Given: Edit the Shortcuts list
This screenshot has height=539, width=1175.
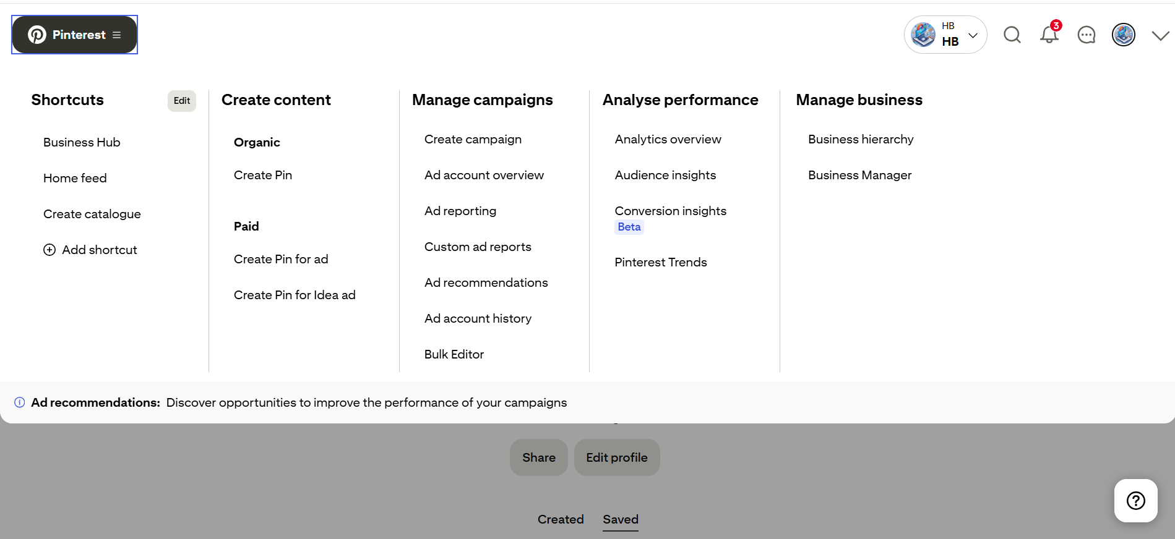Looking at the screenshot, I should pyautogui.click(x=182, y=101).
